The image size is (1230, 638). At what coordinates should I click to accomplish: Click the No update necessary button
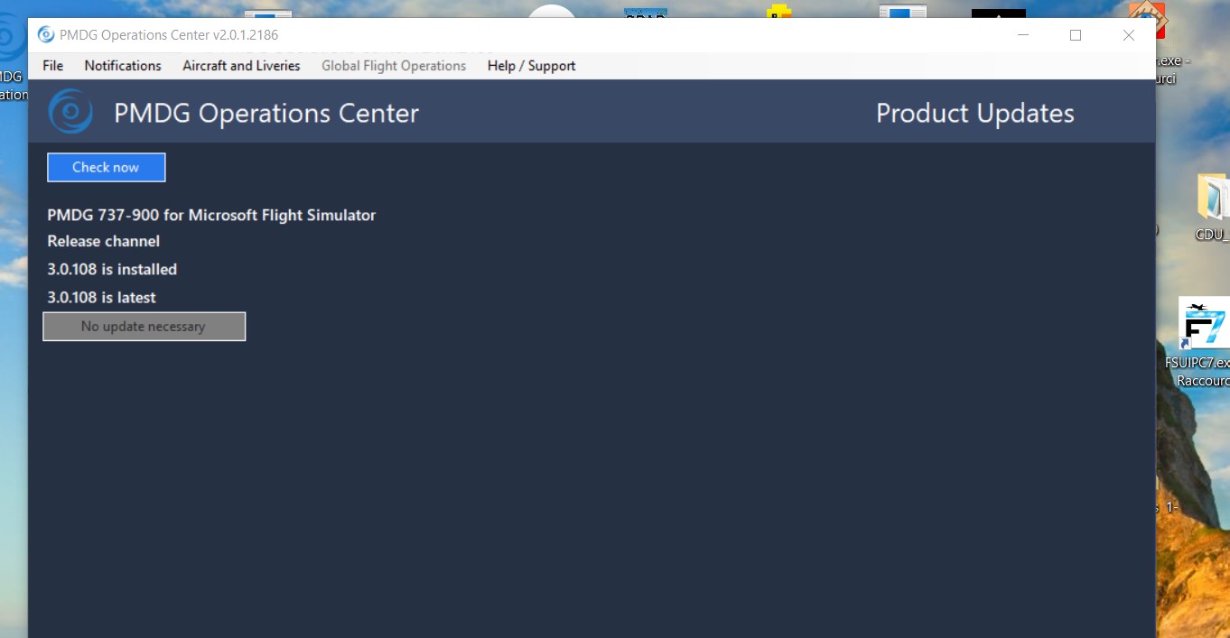coord(144,327)
